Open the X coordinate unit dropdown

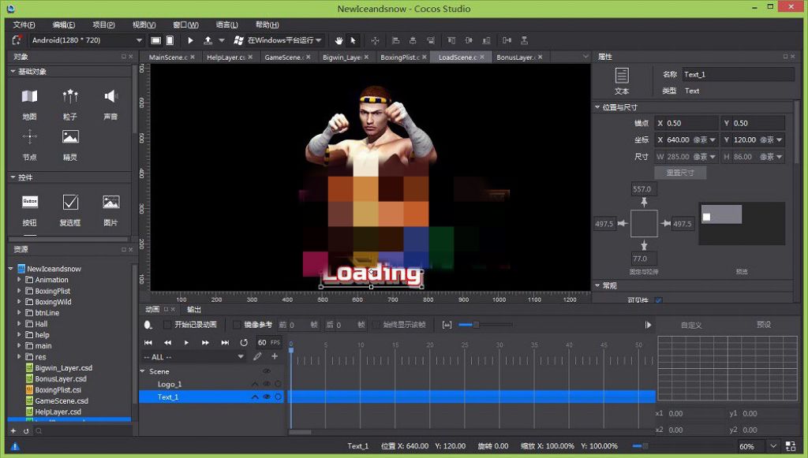coord(713,140)
